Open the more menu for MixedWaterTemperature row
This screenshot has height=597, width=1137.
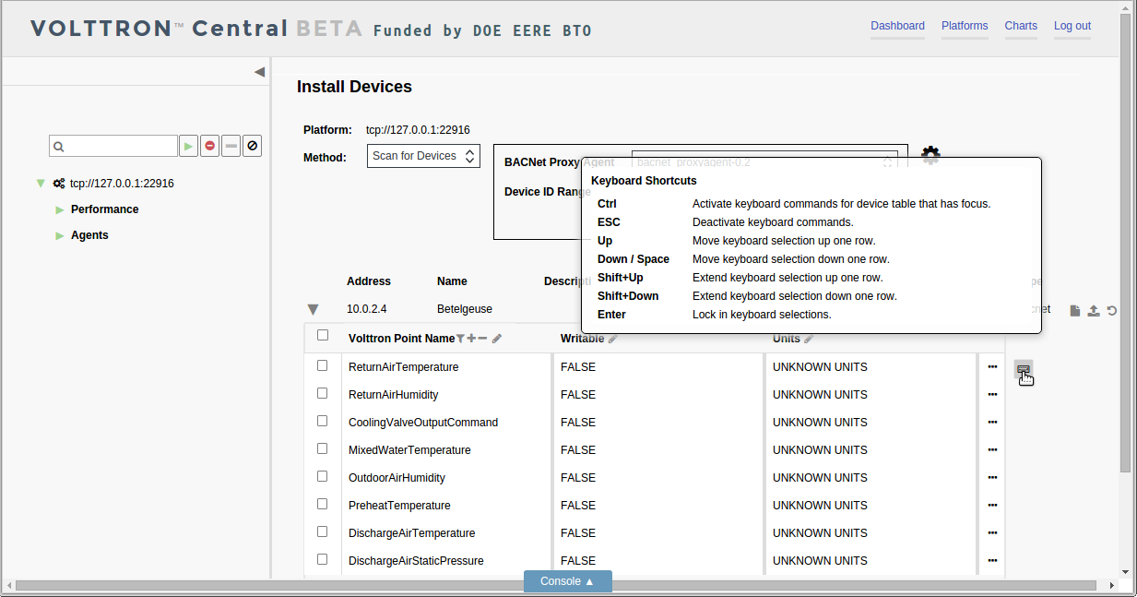pos(992,450)
